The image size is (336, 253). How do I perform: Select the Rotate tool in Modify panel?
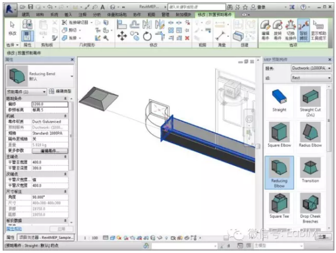147,36
